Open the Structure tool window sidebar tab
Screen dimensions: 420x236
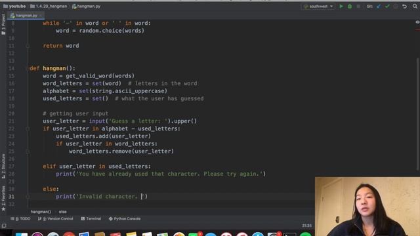pyautogui.click(x=3, y=166)
